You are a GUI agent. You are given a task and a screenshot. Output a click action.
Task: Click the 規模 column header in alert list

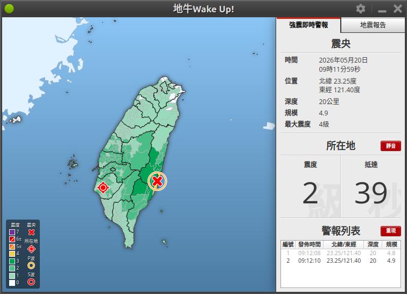click(x=391, y=244)
